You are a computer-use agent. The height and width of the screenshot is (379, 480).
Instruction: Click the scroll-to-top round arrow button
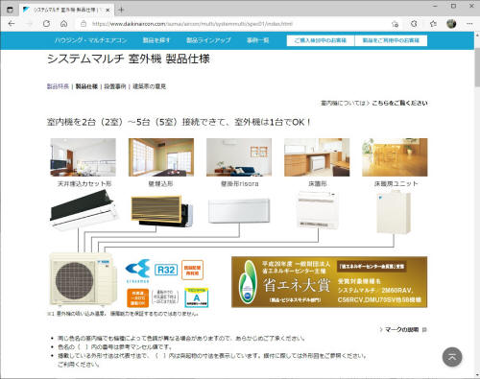[x=452, y=357]
